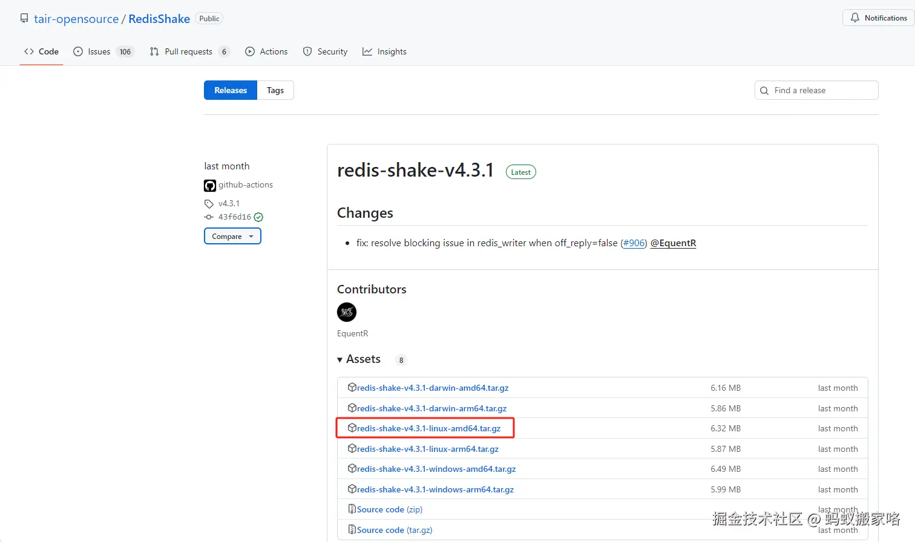The width and height of the screenshot is (915, 542).
Task: Click the search magnifier icon in Find a release
Action: pos(764,91)
